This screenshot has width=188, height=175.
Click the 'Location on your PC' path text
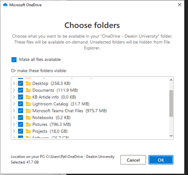click(63, 157)
